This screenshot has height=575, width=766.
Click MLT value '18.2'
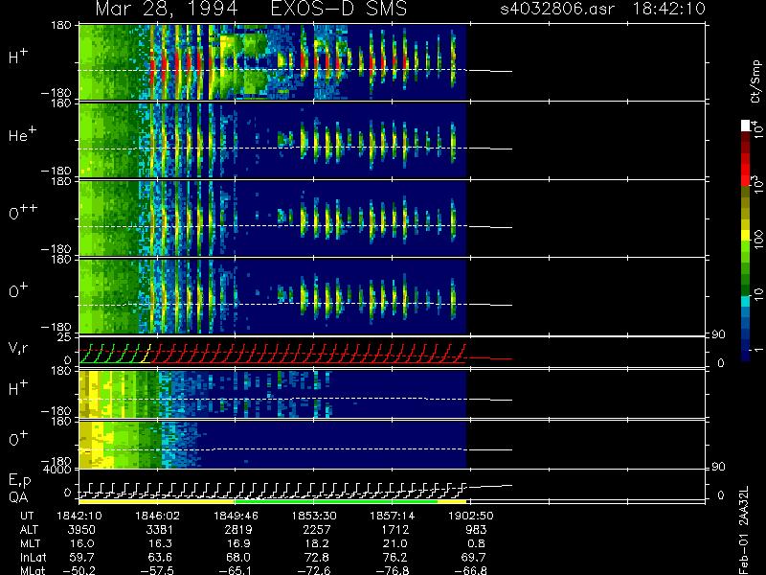point(317,543)
